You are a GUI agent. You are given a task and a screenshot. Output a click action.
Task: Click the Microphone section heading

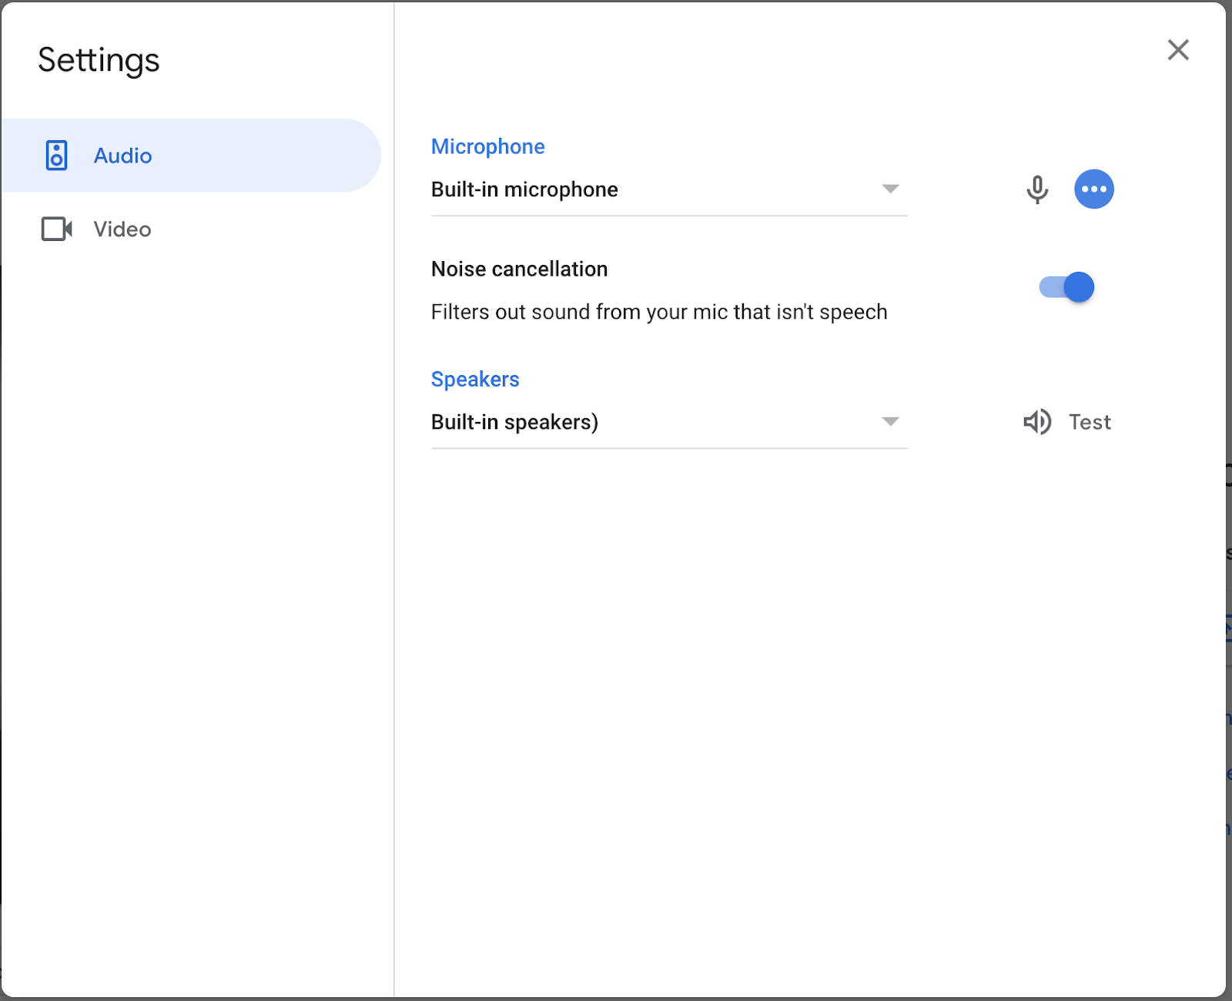pyautogui.click(x=488, y=146)
